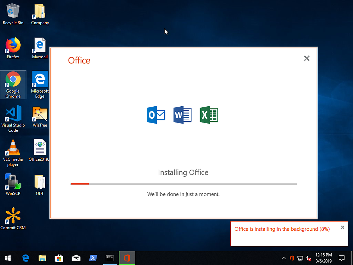Open the clock and calendar from the taskbar
The image size is (353, 265).
[324, 257]
